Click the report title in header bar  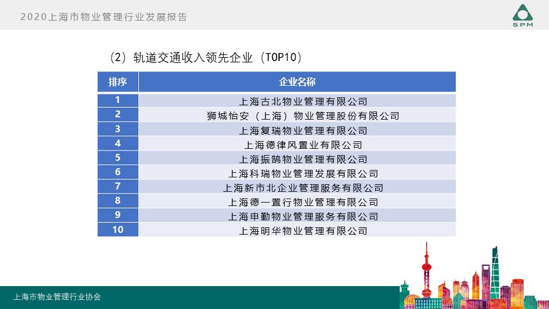click(x=104, y=17)
